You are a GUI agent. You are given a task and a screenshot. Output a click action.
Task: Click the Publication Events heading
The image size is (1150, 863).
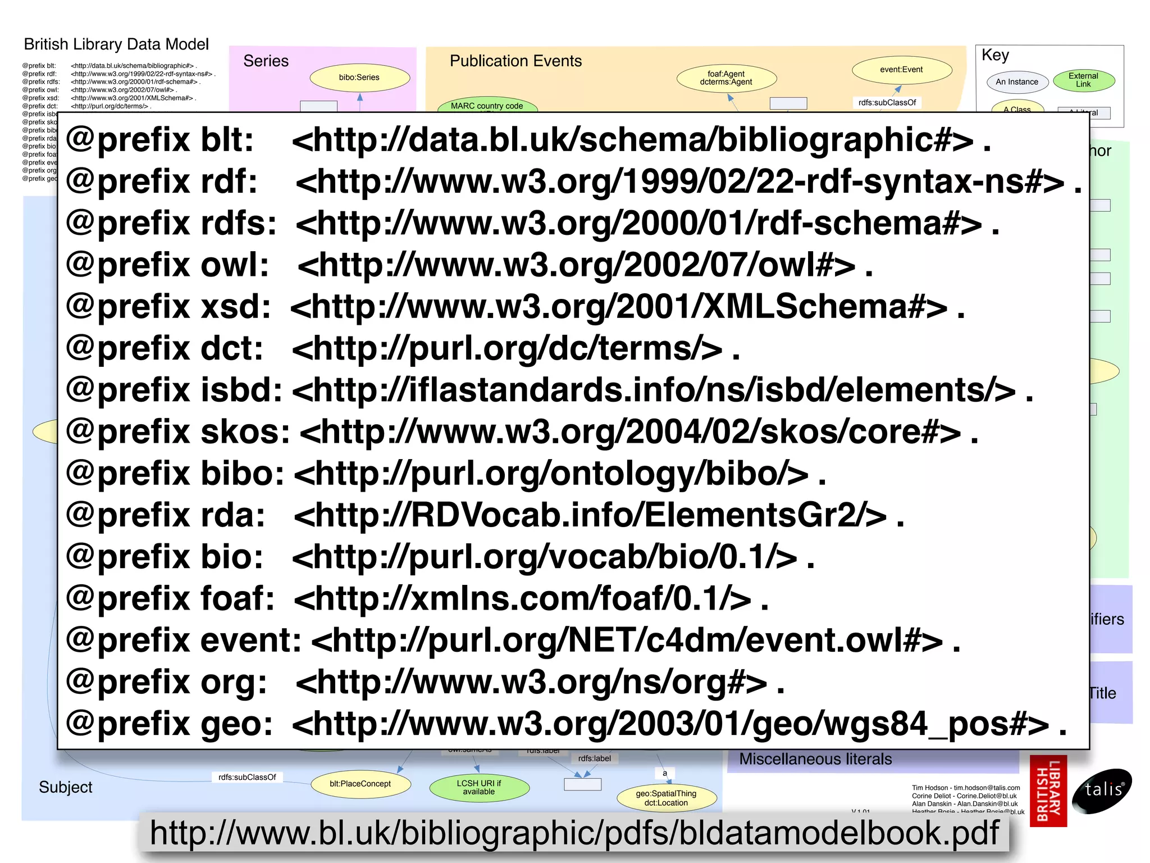[515, 61]
